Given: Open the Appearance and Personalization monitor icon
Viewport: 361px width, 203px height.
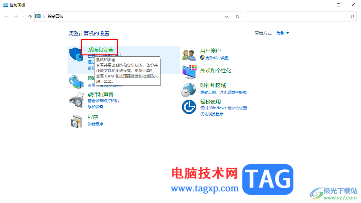Looking at the screenshot, I should tap(189, 72).
